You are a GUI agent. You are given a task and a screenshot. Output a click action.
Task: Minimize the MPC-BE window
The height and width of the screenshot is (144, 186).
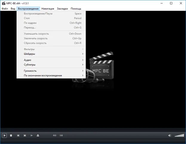tap(162, 3)
